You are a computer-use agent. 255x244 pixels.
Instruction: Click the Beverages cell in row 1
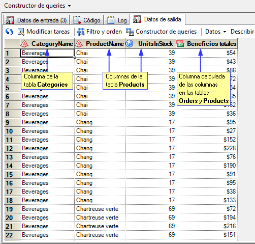pyautogui.click(x=47, y=53)
